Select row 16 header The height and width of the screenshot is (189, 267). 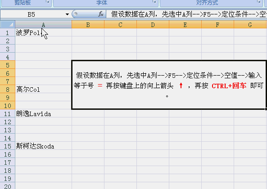pos(8,154)
